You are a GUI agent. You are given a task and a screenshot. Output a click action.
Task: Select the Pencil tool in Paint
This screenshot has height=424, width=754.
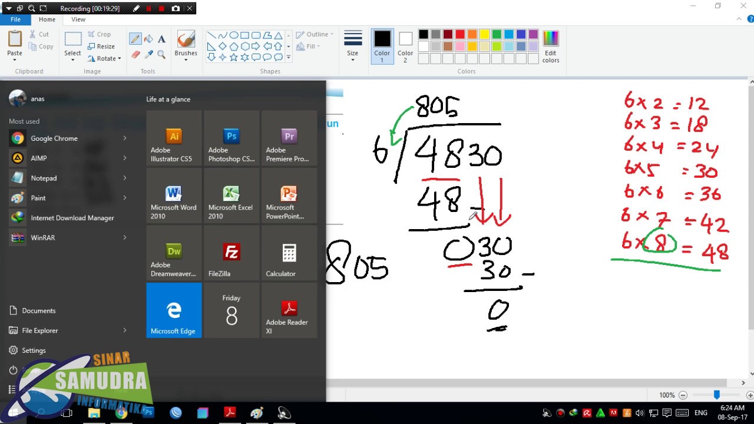[x=135, y=39]
